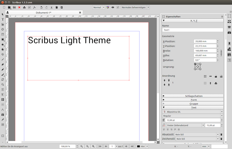The width and height of the screenshot is (232, 149).
Task: Click the red X close document icon
Action: pos(19,8)
